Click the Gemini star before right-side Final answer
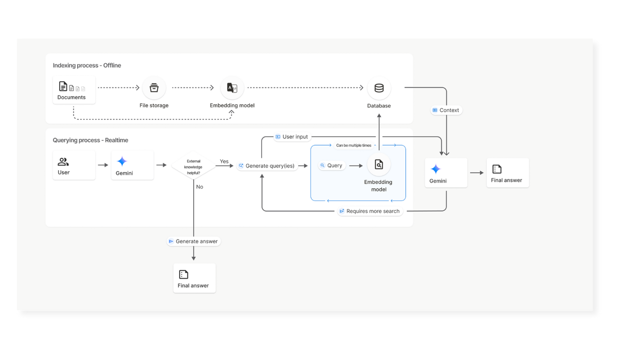The height and width of the screenshot is (347, 618). (x=436, y=169)
